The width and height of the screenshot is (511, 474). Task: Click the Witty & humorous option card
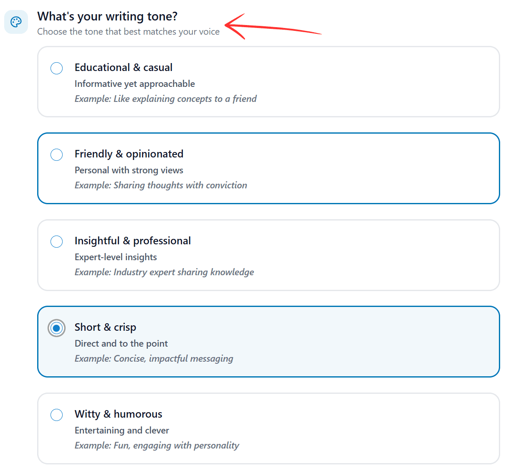coord(268,428)
